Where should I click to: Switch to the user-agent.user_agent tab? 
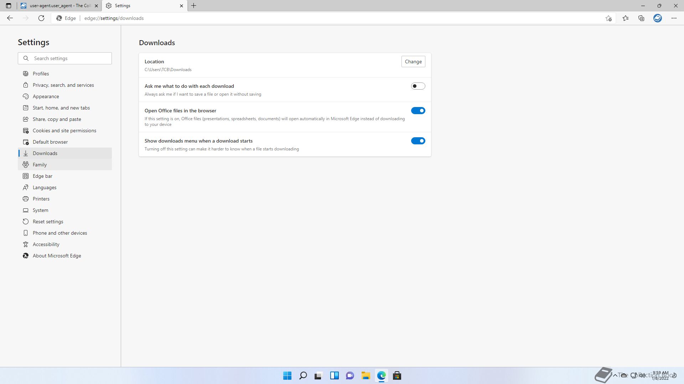[x=59, y=6]
